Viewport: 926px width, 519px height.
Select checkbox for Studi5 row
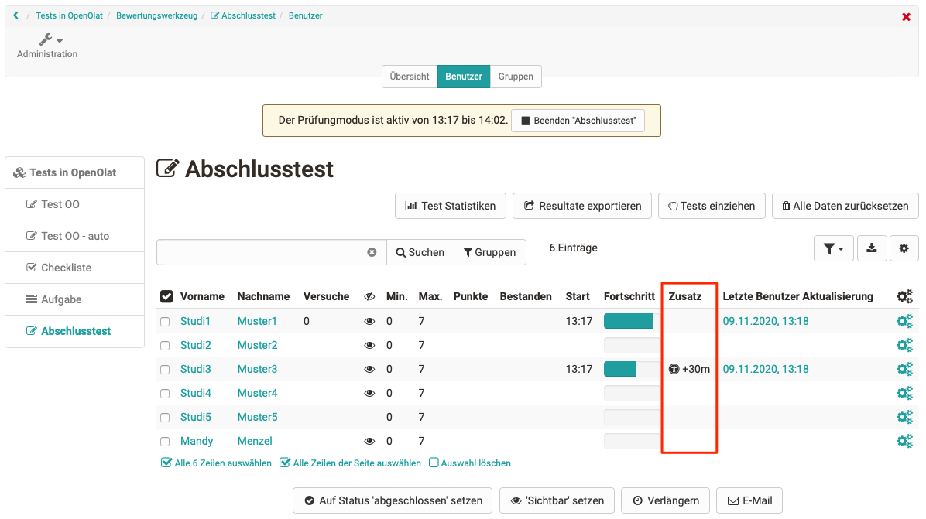pyautogui.click(x=165, y=418)
